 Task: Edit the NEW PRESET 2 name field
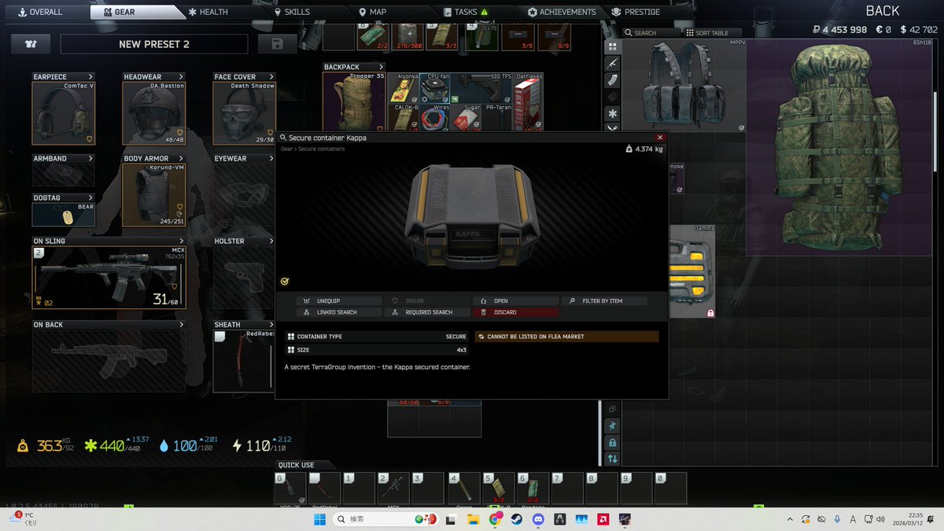click(x=154, y=44)
